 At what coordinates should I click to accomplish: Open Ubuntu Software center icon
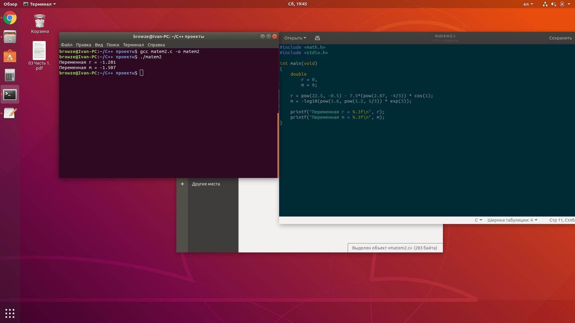pos(10,56)
